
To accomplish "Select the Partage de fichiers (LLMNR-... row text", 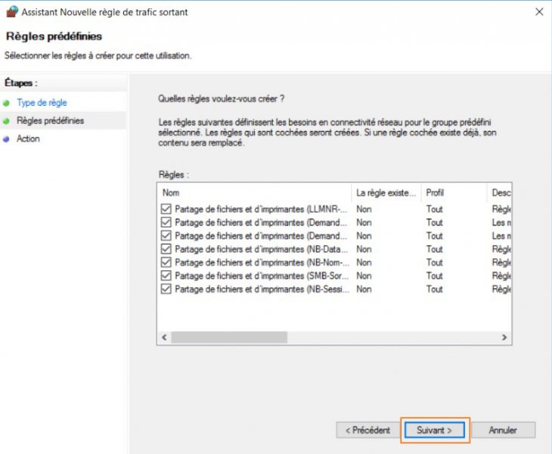I will (x=261, y=209).
